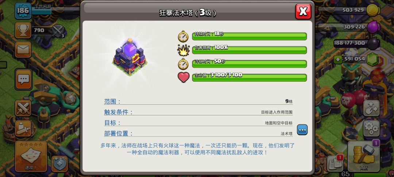Open the settings gears icon

pos(371,128)
